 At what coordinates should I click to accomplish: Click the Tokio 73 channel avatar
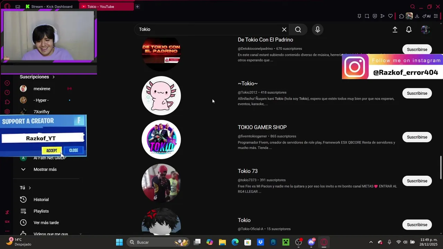(x=161, y=183)
